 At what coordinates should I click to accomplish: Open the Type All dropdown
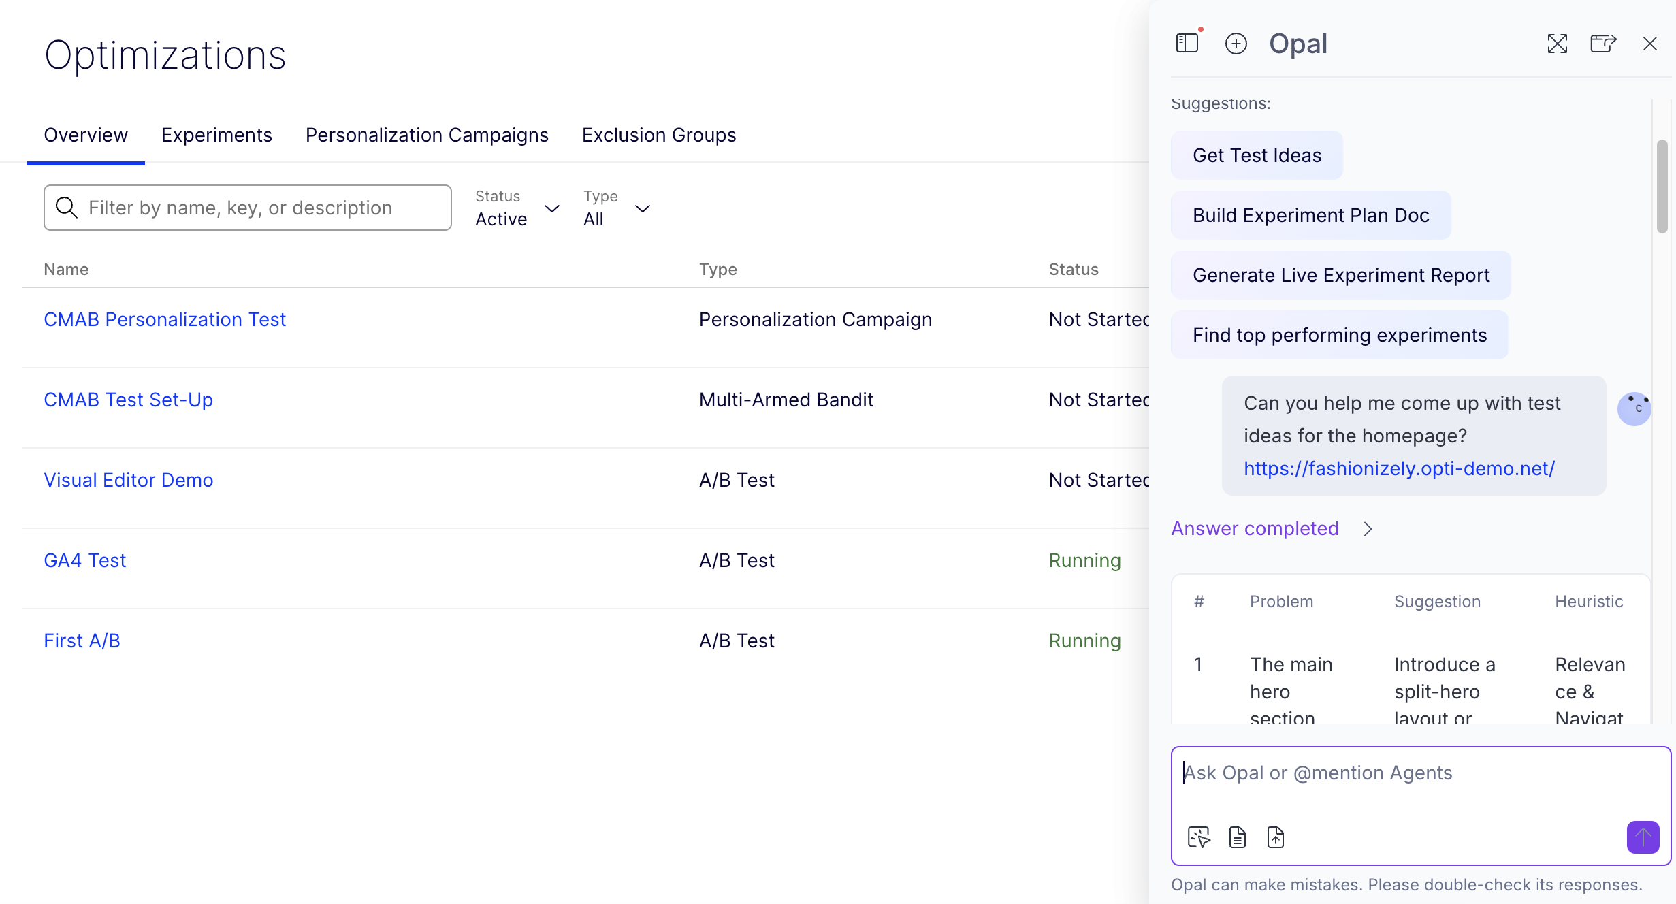click(x=617, y=208)
